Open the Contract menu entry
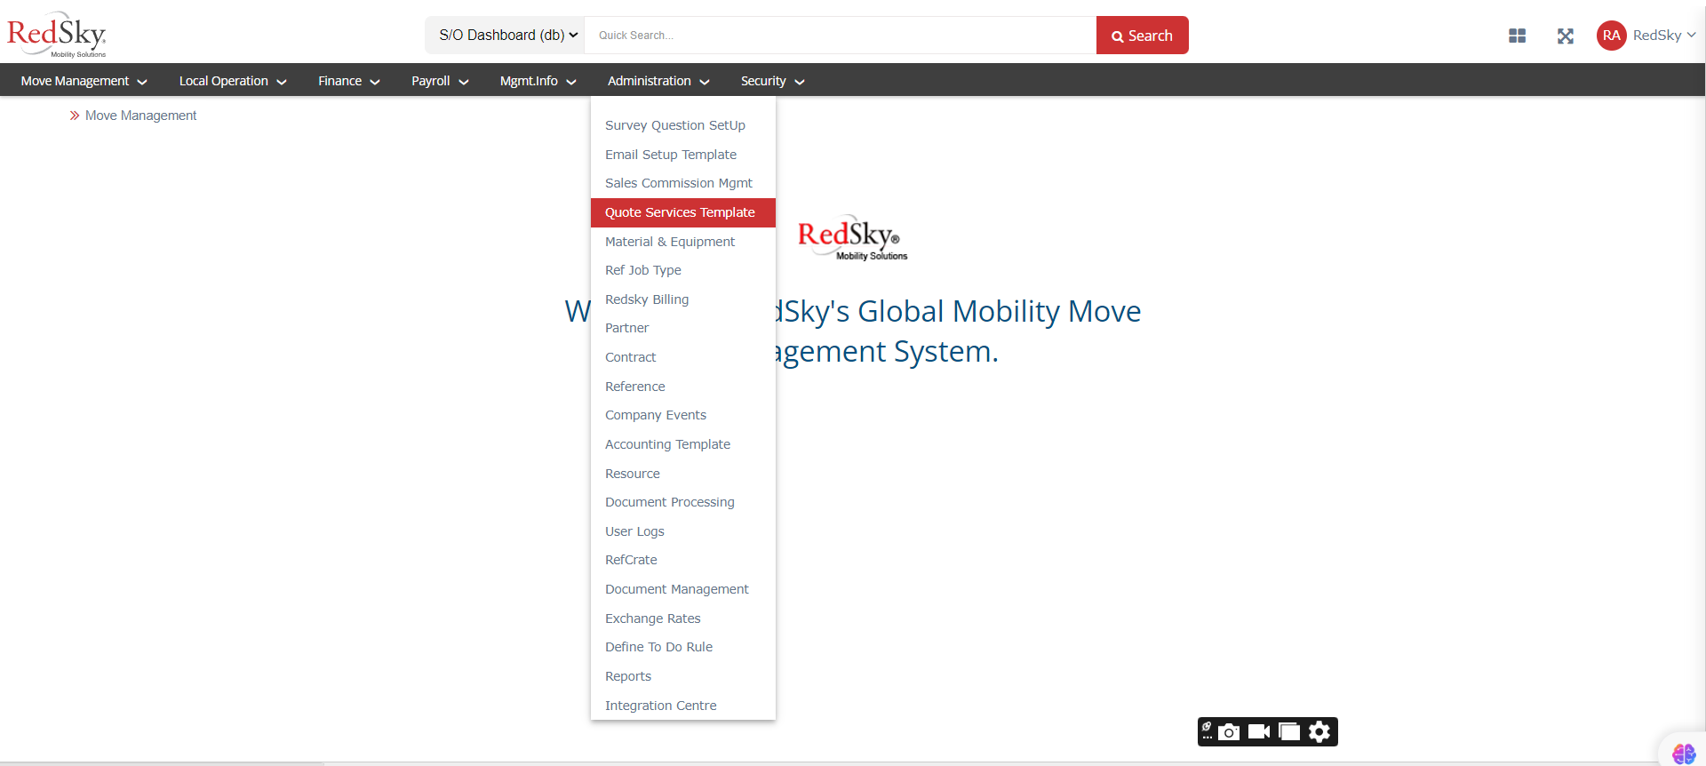Screen dimensions: 1706x766 [682, 357]
